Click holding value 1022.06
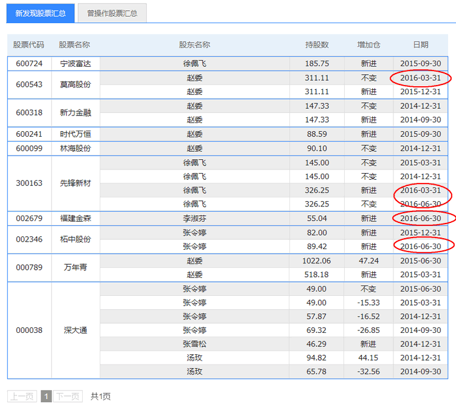Viewport: 456px width, 404px height. 316,261
